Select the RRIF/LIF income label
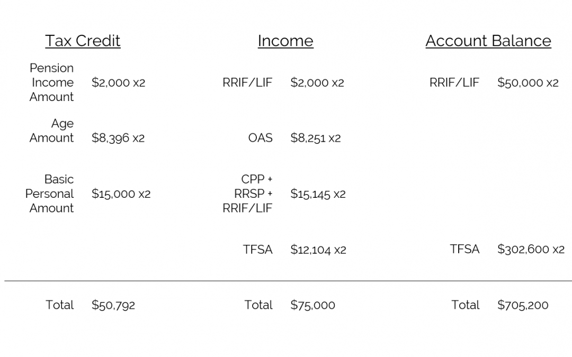The height and width of the screenshot is (357, 572). tap(247, 83)
